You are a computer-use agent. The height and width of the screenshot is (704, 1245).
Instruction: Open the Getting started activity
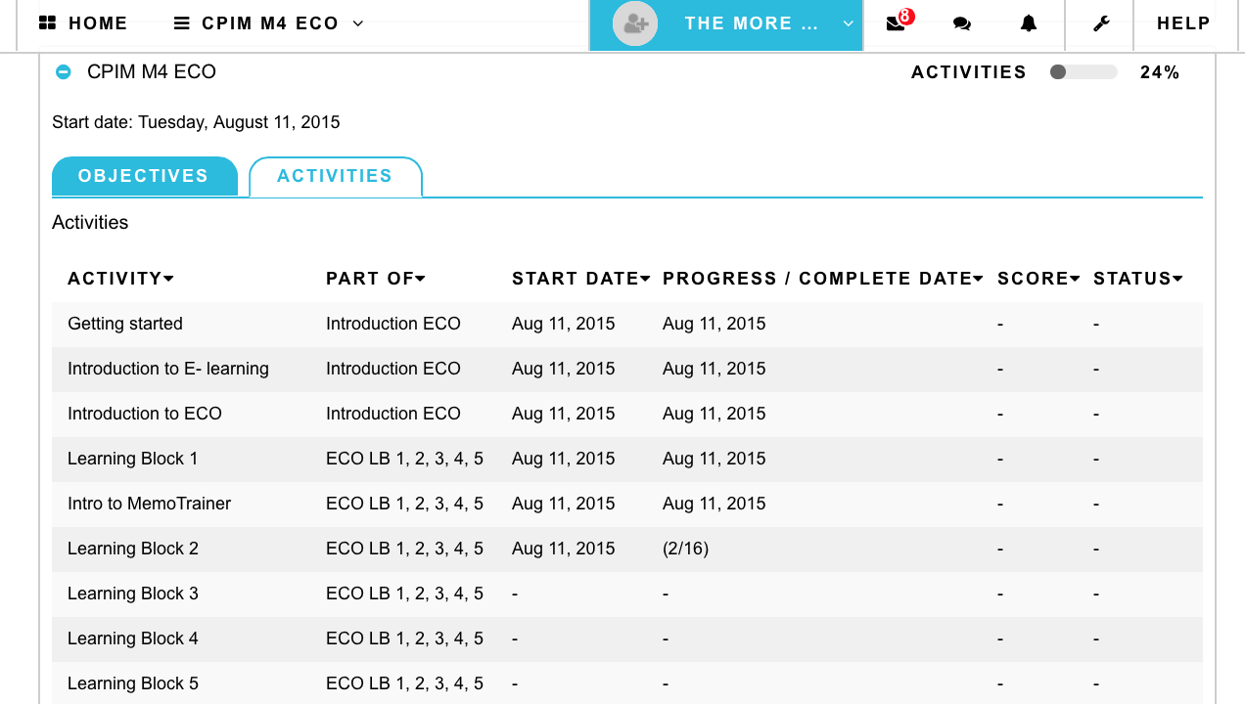click(x=125, y=324)
